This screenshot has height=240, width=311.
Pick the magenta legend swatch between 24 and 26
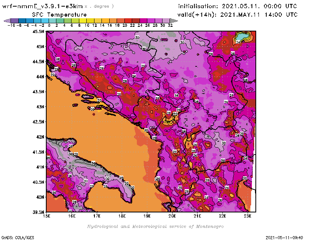point(143,21)
